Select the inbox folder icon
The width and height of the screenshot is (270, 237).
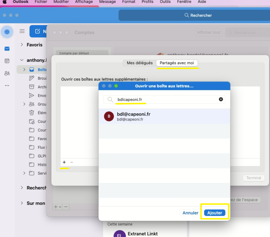point(32,69)
